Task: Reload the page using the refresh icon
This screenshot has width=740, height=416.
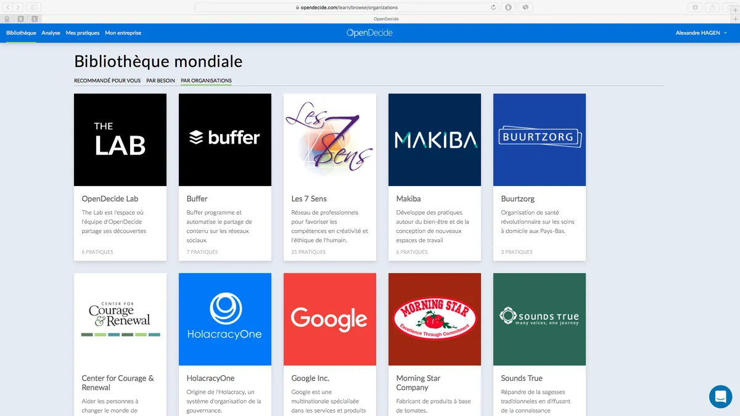Action: (493, 7)
